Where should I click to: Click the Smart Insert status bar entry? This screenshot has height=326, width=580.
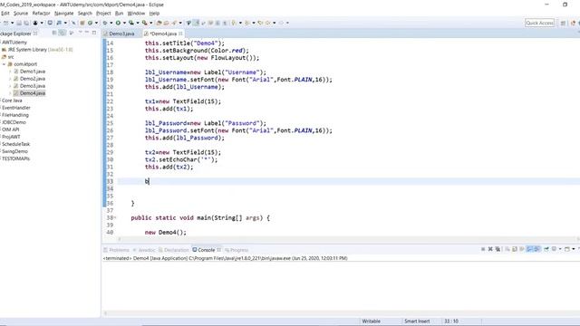[x=417, y=321]
